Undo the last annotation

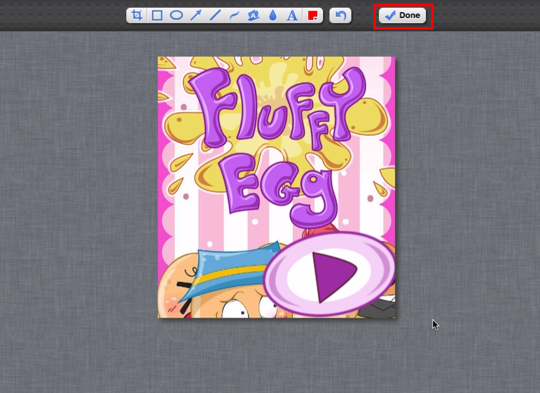(x=340, y=15)
